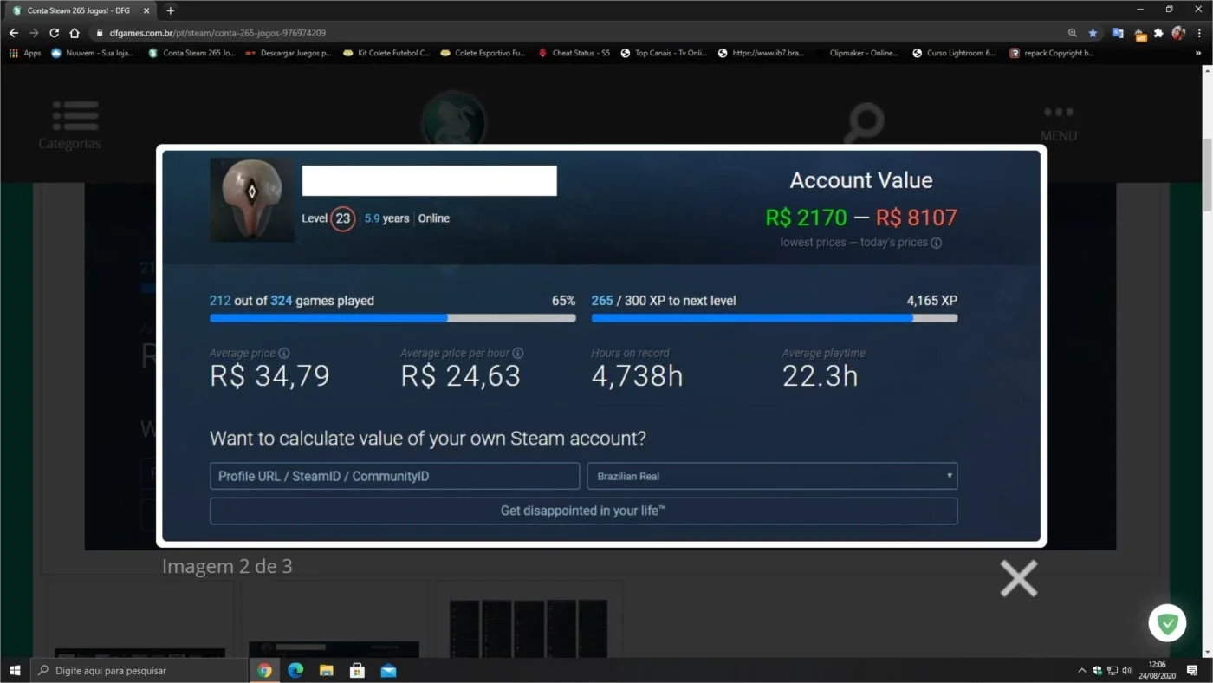Open the Cheat Status - S5 bookmark
Image resolution: width=1213 pixels, height=683 pixels.
574,53
